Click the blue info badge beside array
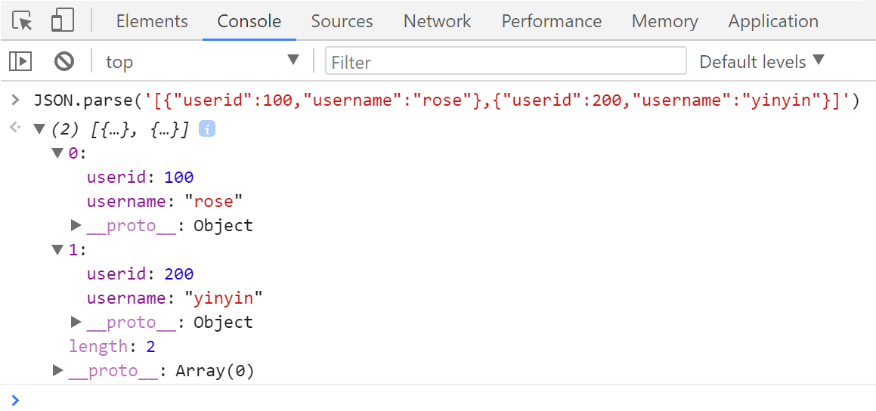The image size is (876, 411). click(x=207, y=129)
